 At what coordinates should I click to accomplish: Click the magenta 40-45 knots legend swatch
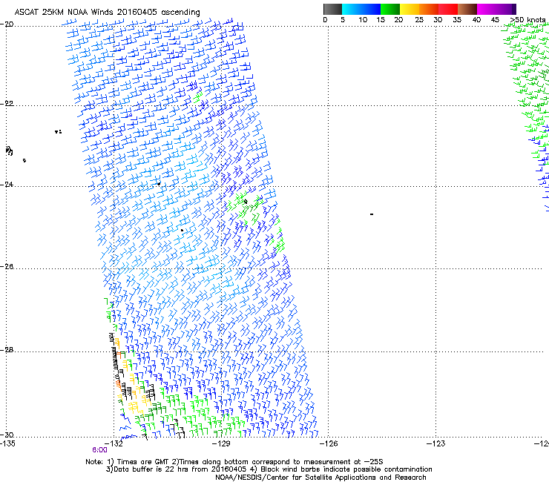click(x=487, y=9)
